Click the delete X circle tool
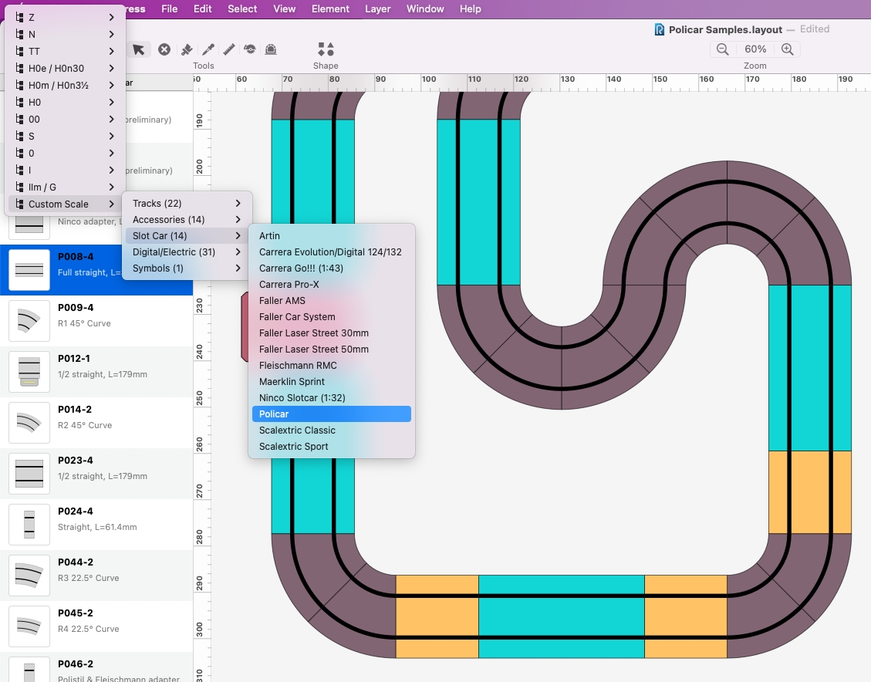871x682 pixels. 164,49
